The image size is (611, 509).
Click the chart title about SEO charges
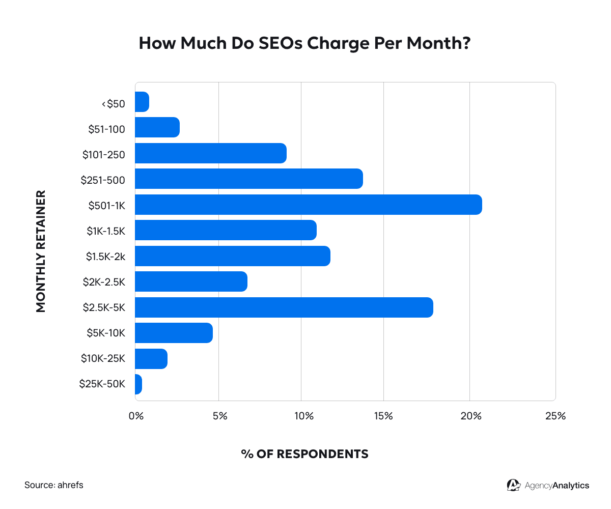point(304,43)
